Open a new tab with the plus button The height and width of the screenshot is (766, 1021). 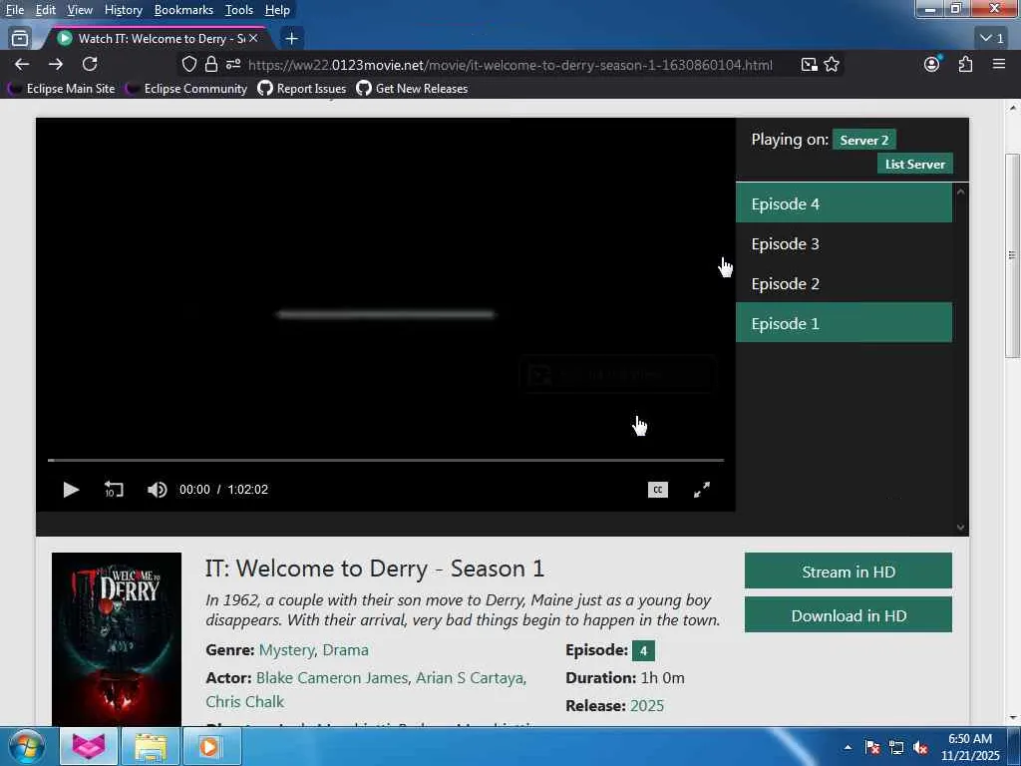pos(292,39)
